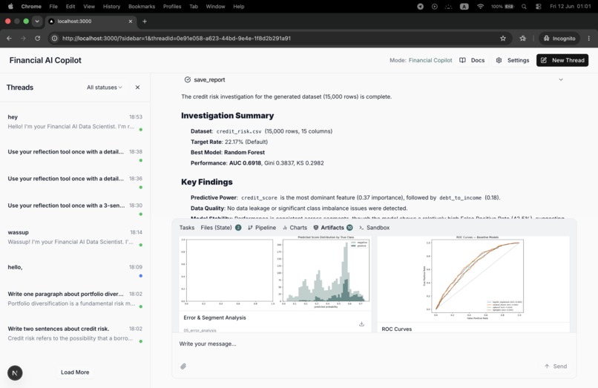Viewport: 598px width, 388px height.
Task: Focus the 'Write your message...' input
Action: pyautogui.click(x=374, y=343)
